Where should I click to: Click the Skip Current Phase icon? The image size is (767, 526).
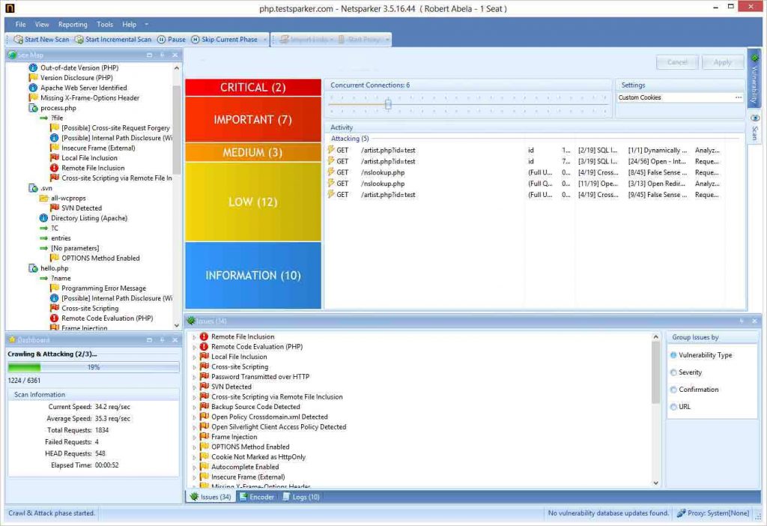coord(195,40)
